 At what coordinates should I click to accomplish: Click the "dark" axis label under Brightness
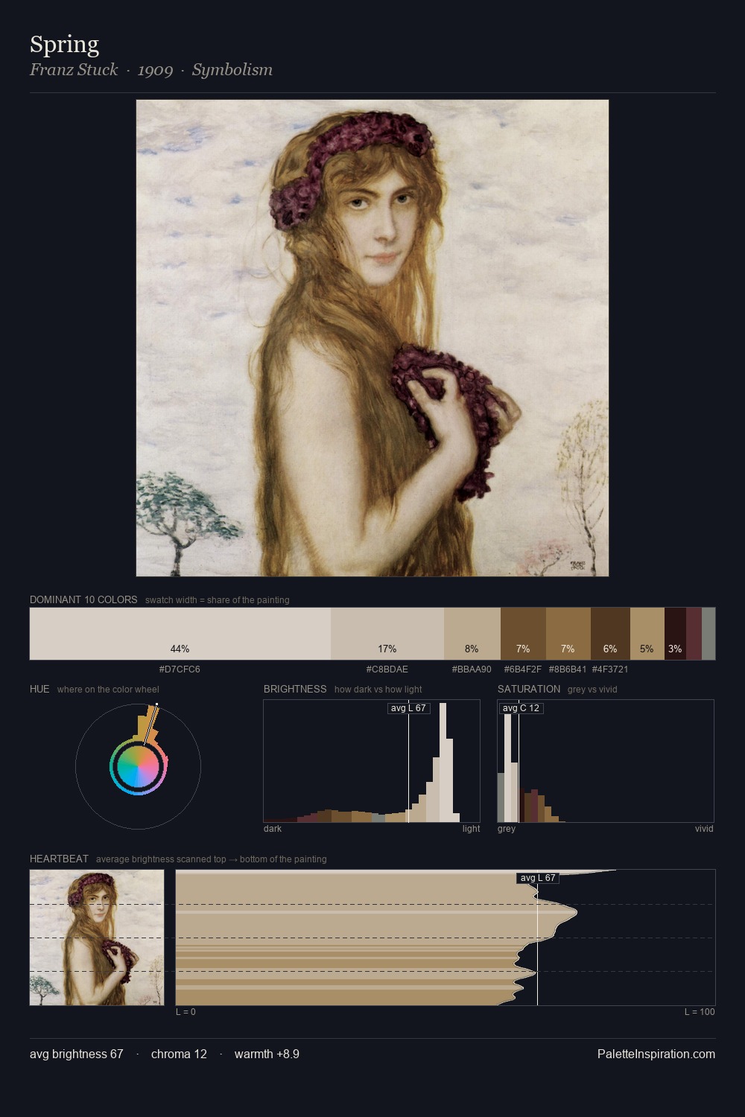pyautogui.click(x=273, y=829)
